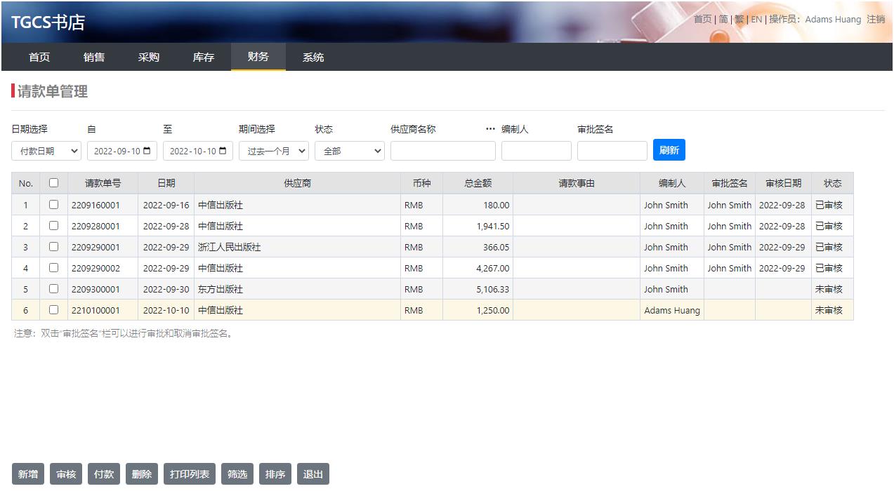The image size is (894, 491).
Task: Click the blue 刷新 button
Action: [x=669, y=150]
